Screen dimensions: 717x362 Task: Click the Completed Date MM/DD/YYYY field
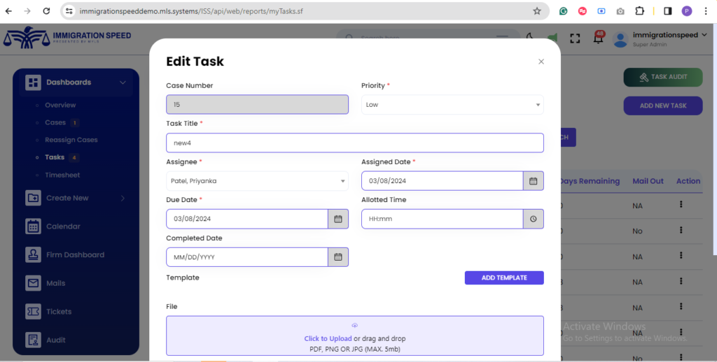tap(247, 257)
